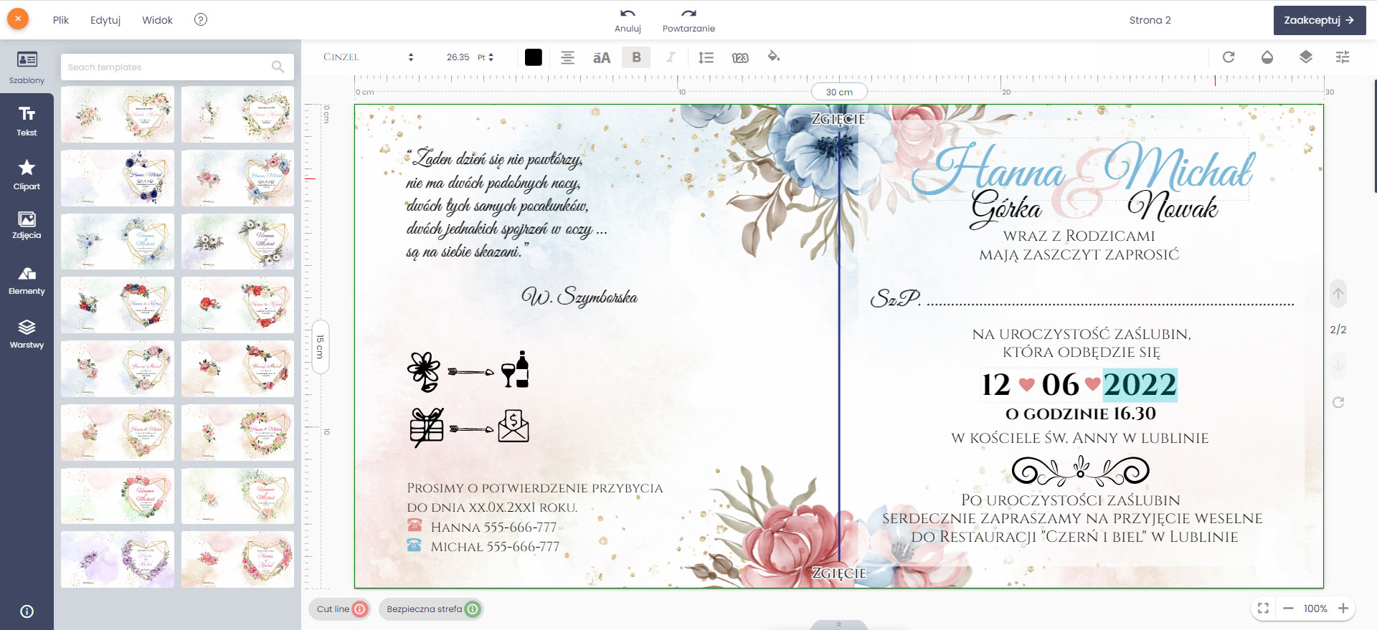Open the Edytuj menu
This screenshot has height=630, width=1377.
[x=105, y=20]
